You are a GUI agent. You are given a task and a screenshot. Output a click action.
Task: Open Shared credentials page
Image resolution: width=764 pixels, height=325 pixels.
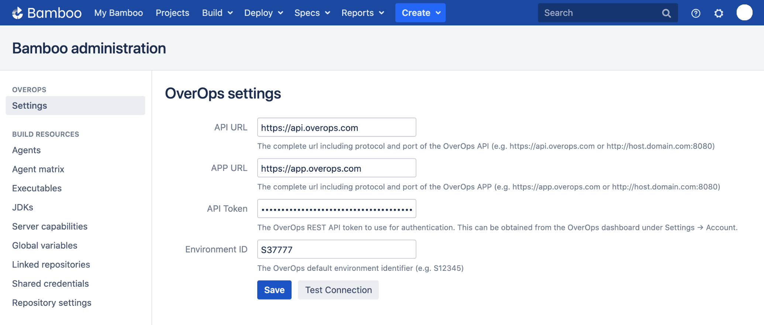tap(51, 284)
